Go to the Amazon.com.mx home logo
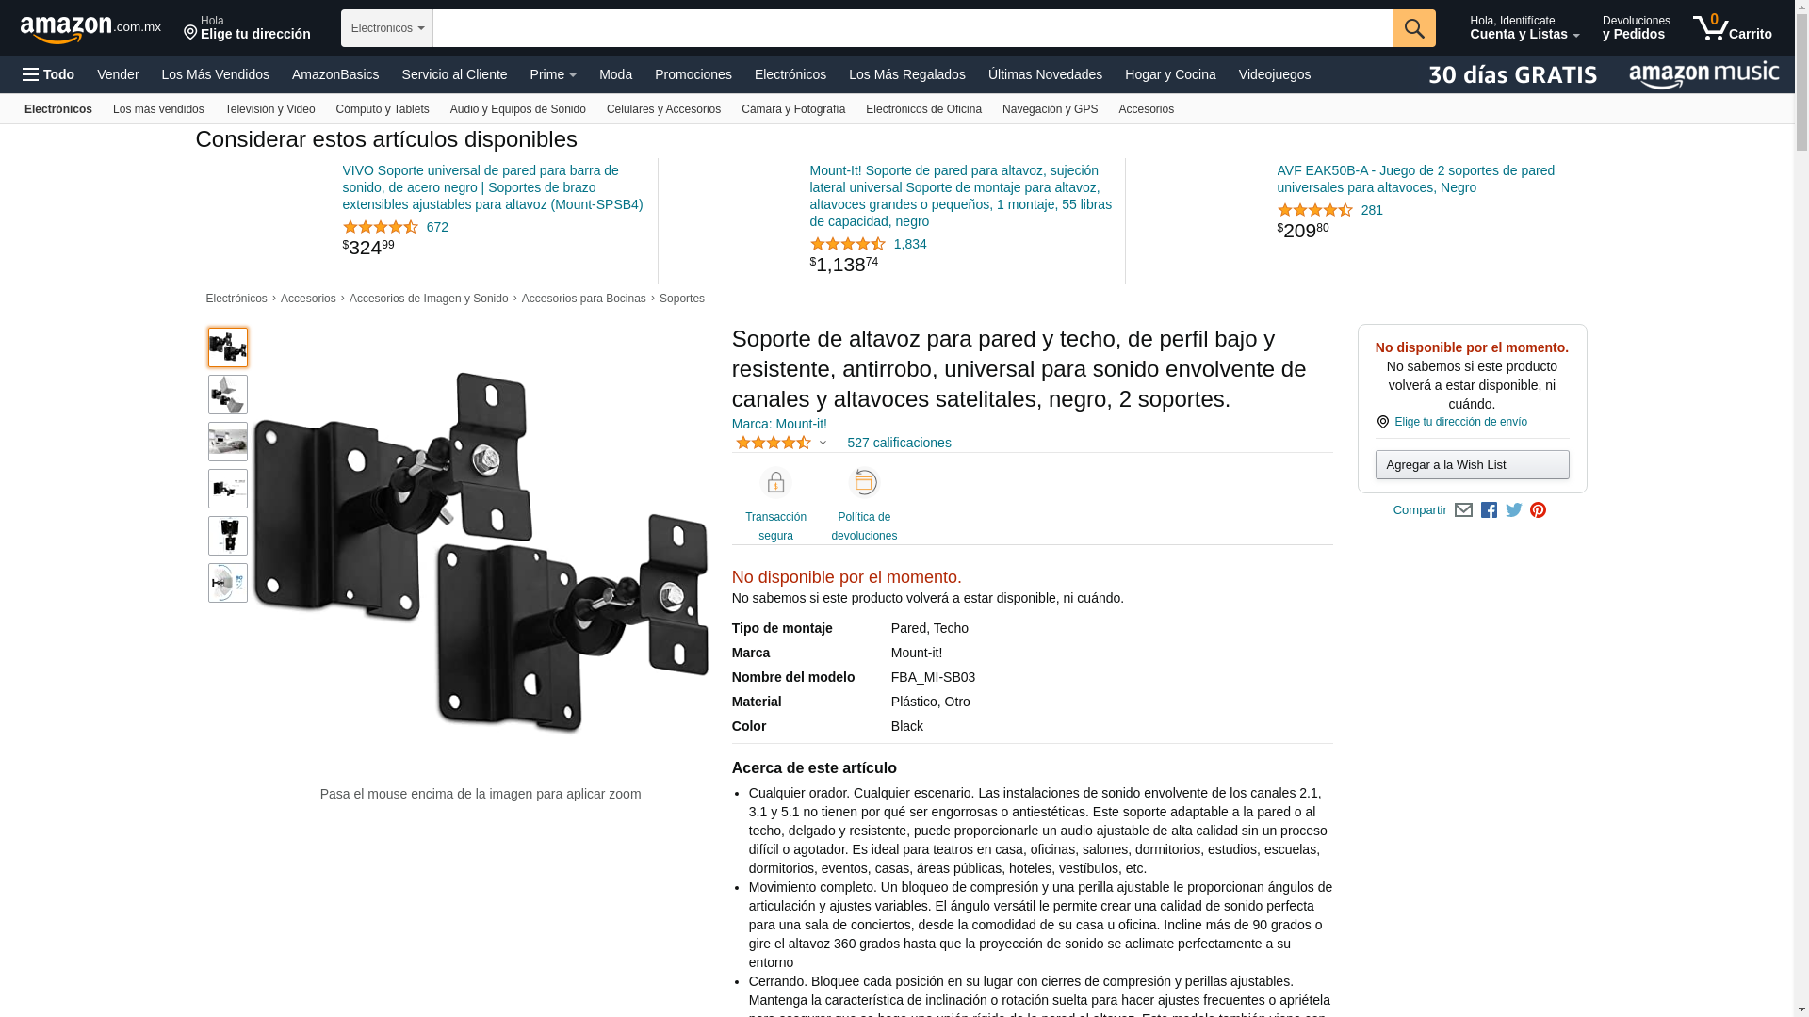This screenshot has width=1809, height=1017. coord(90,29)
